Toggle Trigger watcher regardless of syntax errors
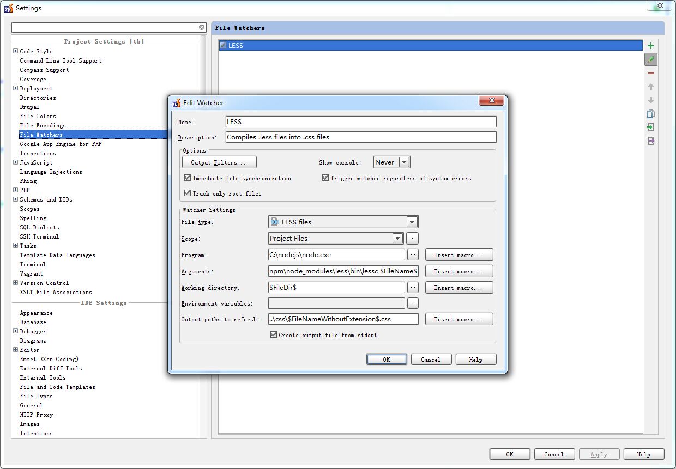Screen dimensions: 676x469 pos(325,178)
